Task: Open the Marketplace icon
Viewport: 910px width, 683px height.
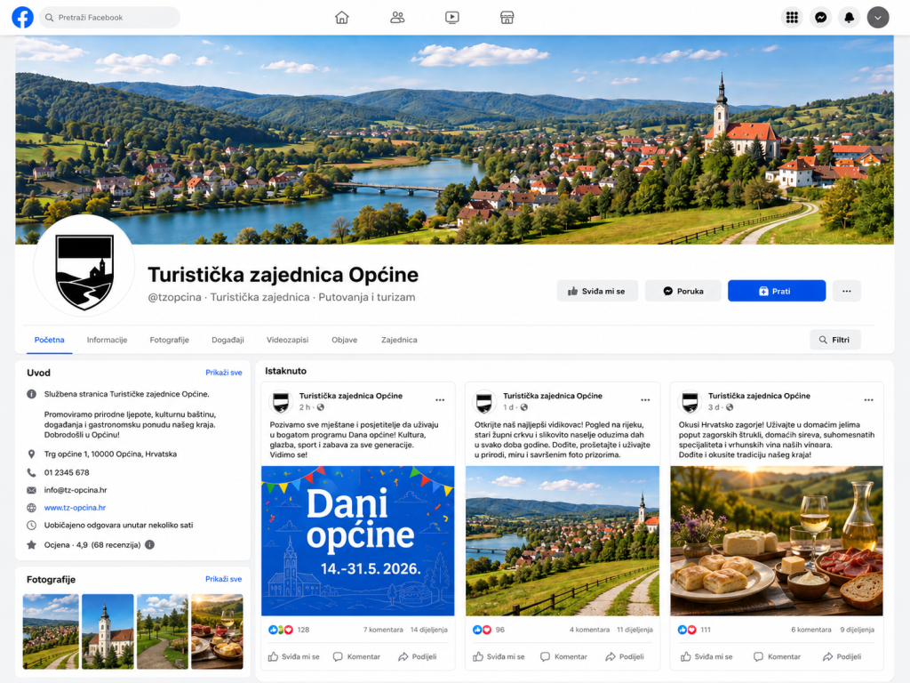Action: pyautogui.click(x=507, y=18)
